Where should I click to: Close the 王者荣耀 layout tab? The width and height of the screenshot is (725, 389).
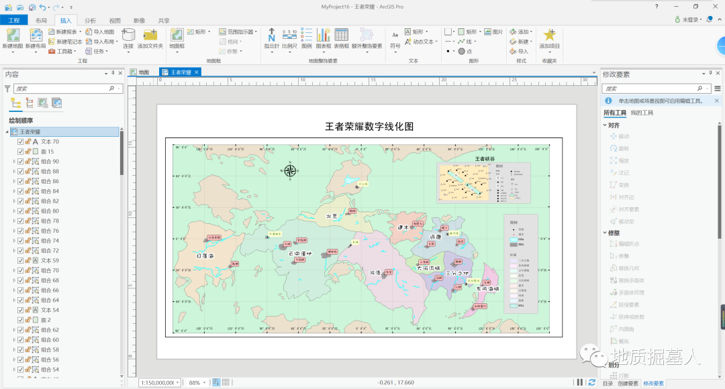(x=197, y=72)
